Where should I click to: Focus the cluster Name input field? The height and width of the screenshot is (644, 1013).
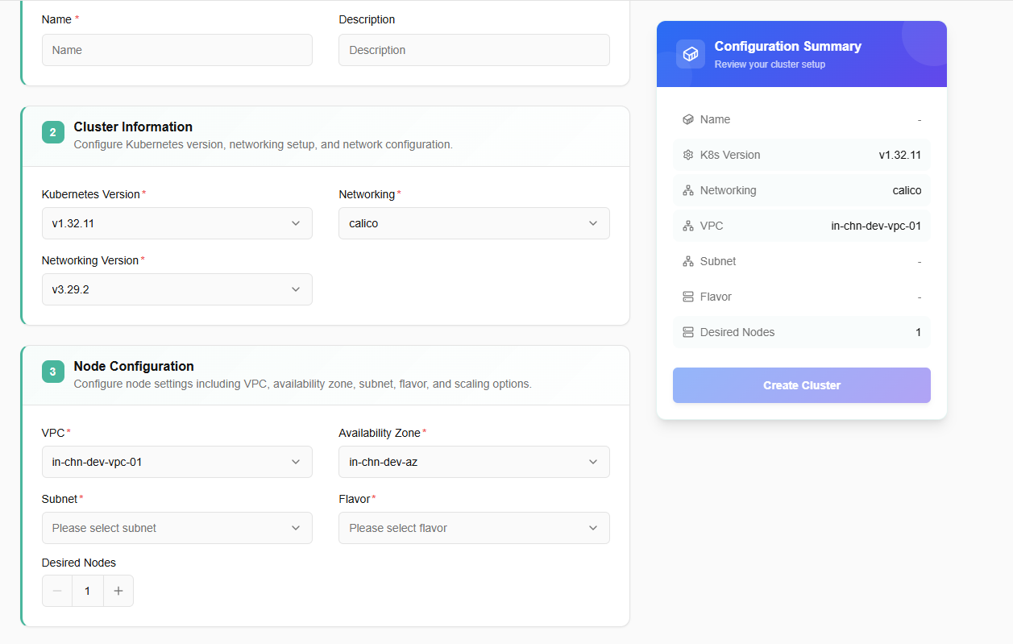[x=176, y=50]
